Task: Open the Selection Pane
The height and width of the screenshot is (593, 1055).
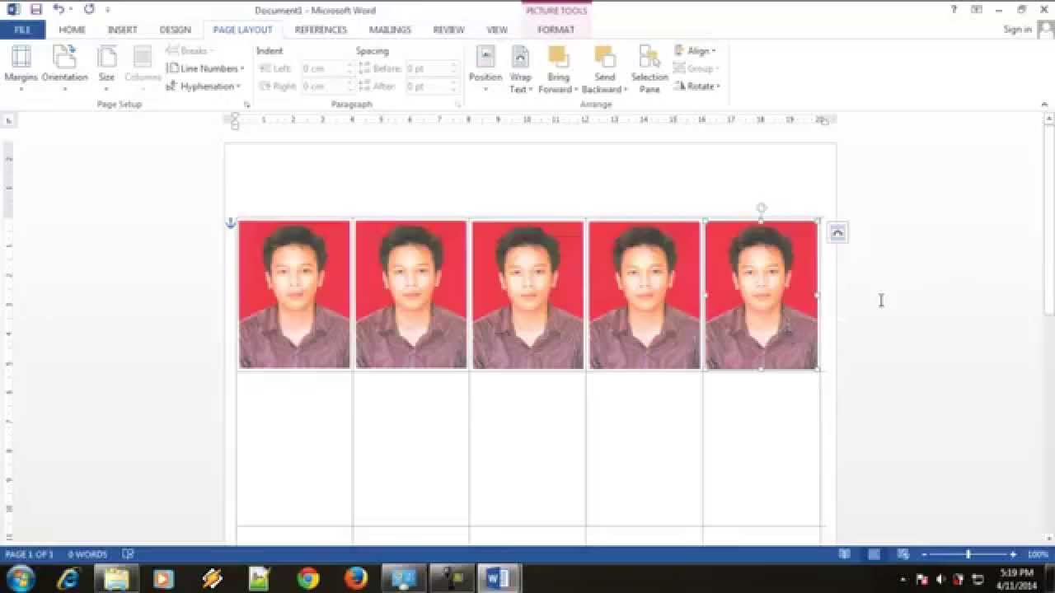Action: tap(649, 68)
